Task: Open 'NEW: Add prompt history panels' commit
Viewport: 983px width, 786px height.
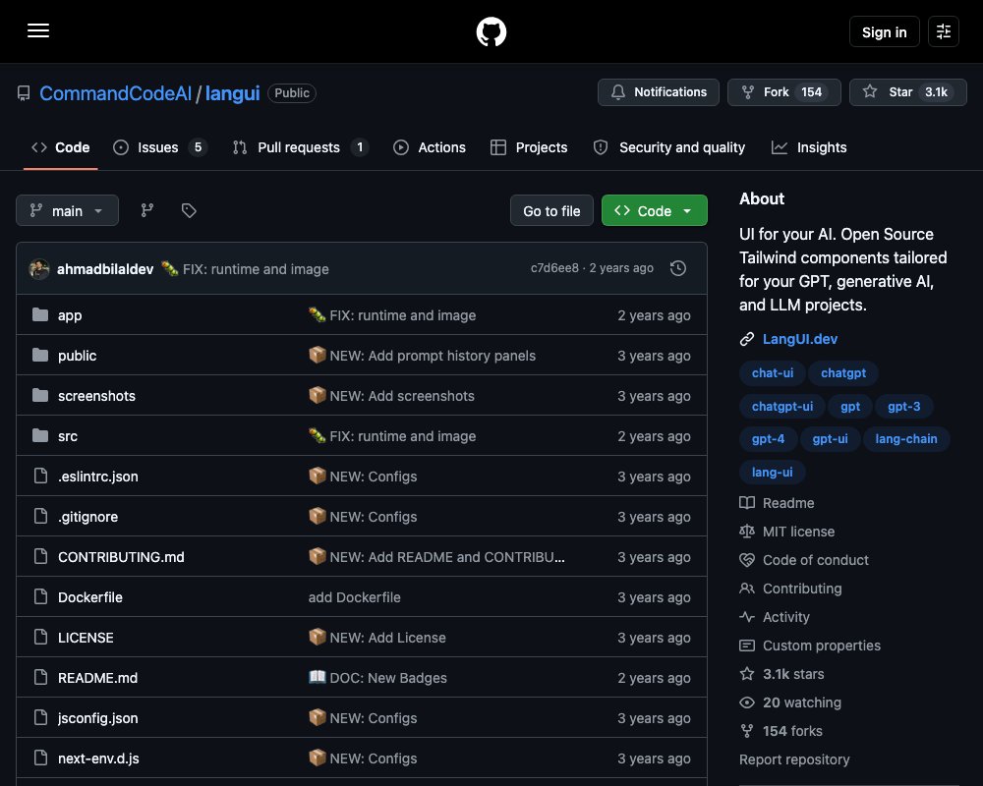Action: click(x=422, y=356)
